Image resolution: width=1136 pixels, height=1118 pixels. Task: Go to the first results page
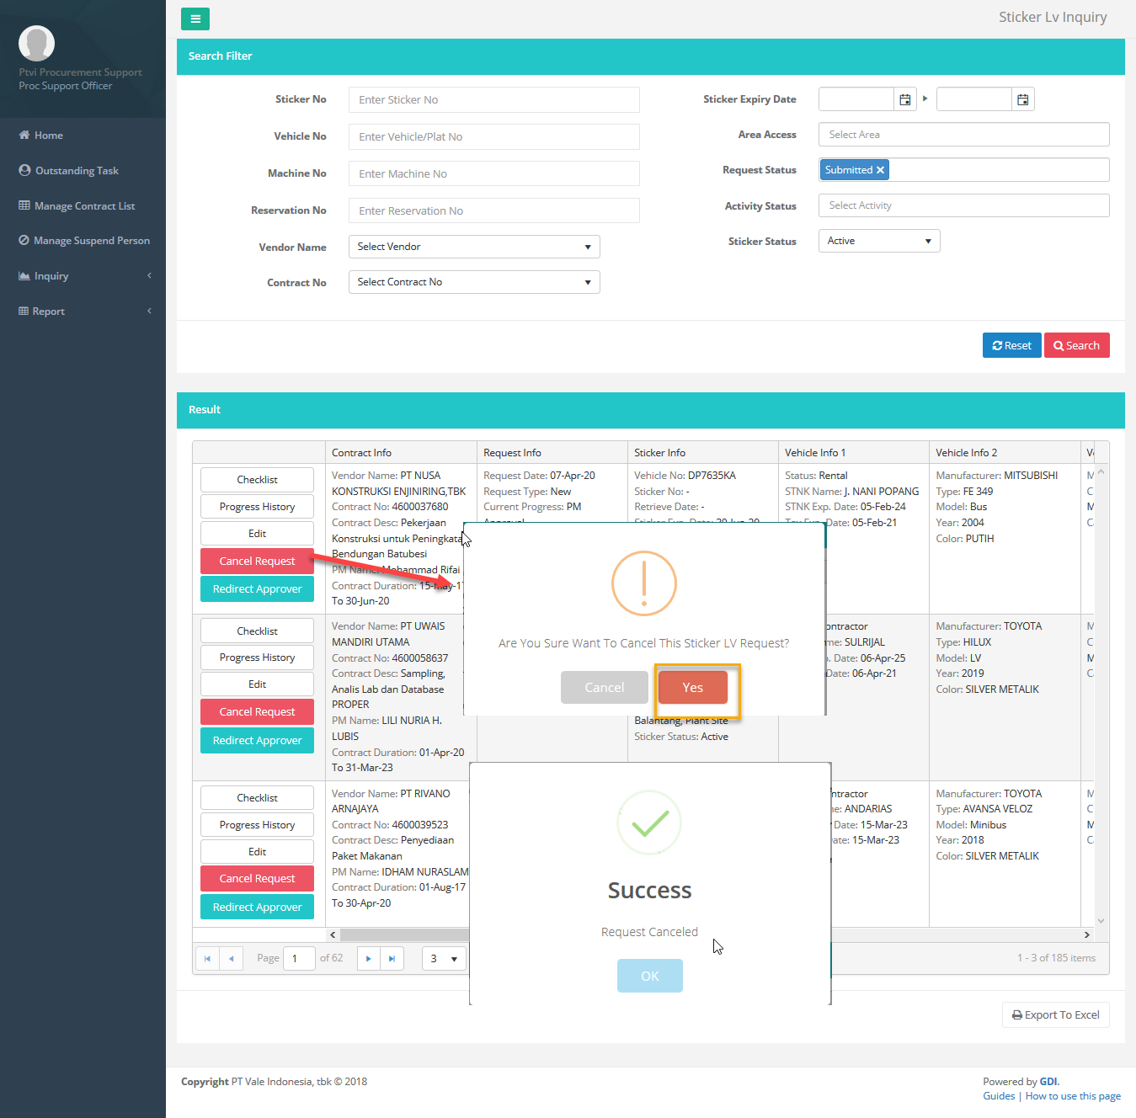207,958
